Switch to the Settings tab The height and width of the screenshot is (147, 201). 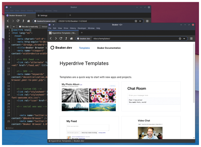tap(51, 15)
